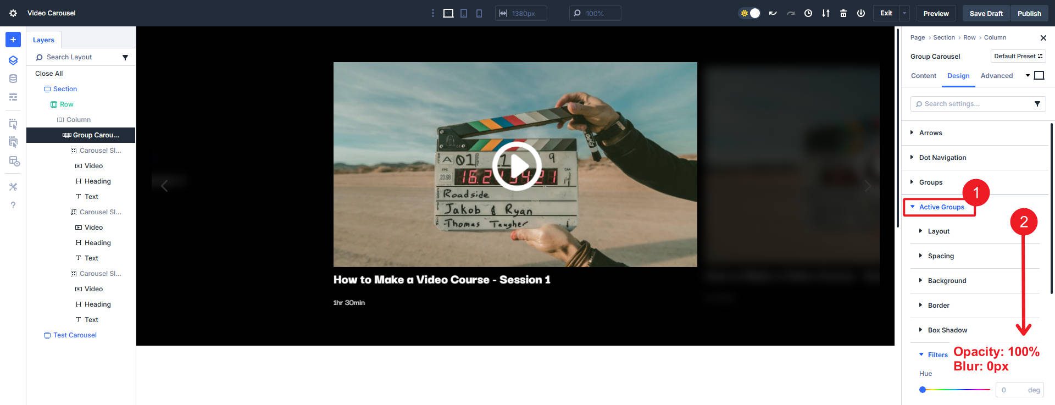Click the Save Draft button
This screenshot has width=1055, height=405.
986,13
